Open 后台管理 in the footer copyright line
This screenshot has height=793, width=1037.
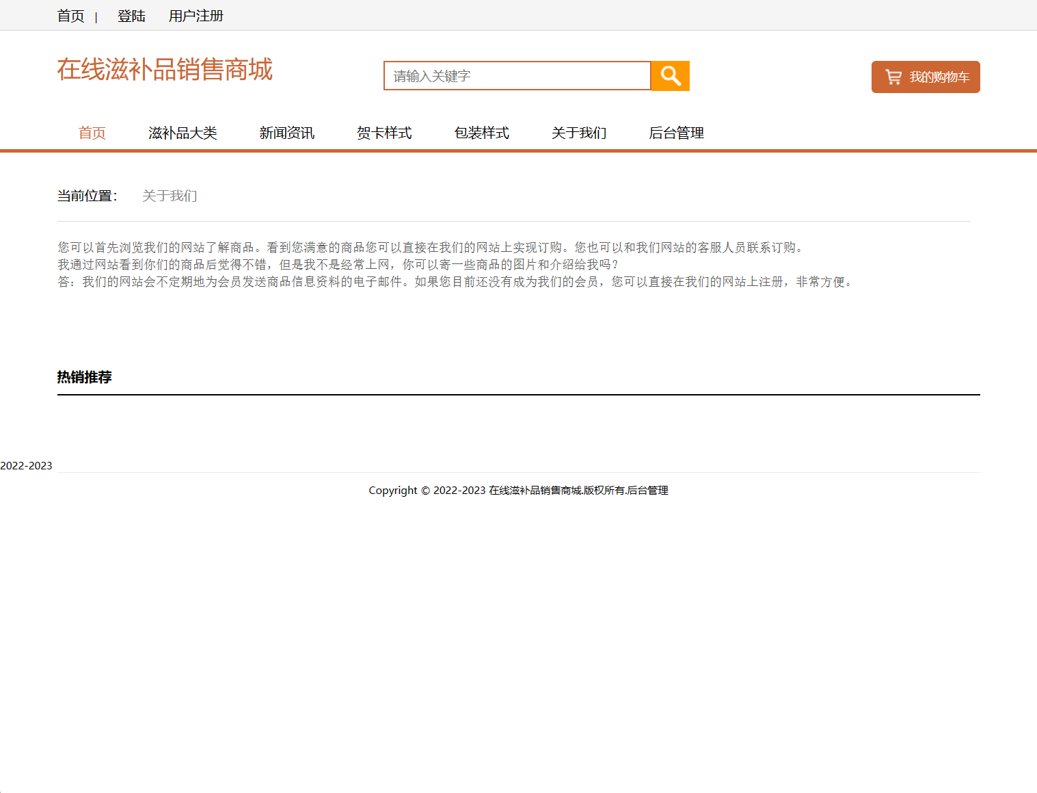(x=648, y=490)
